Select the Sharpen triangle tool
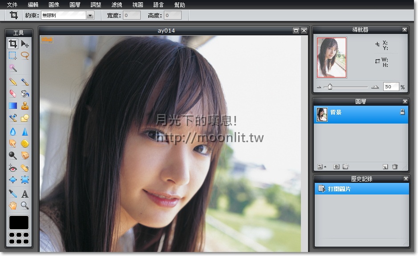The image size is (418, 256). [25, 132]
